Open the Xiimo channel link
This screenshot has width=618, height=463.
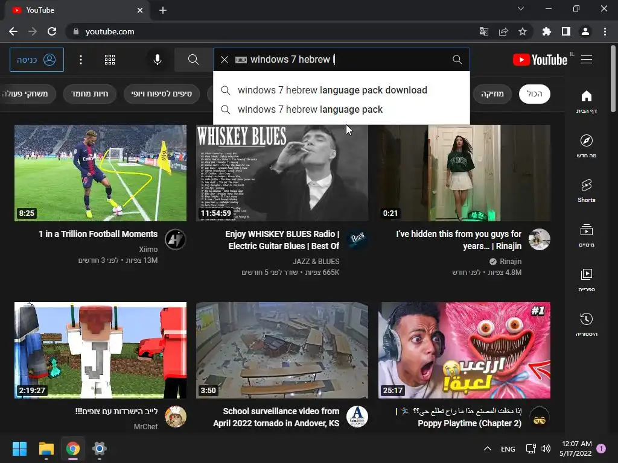pyautogui.click(x=148, y=249)
